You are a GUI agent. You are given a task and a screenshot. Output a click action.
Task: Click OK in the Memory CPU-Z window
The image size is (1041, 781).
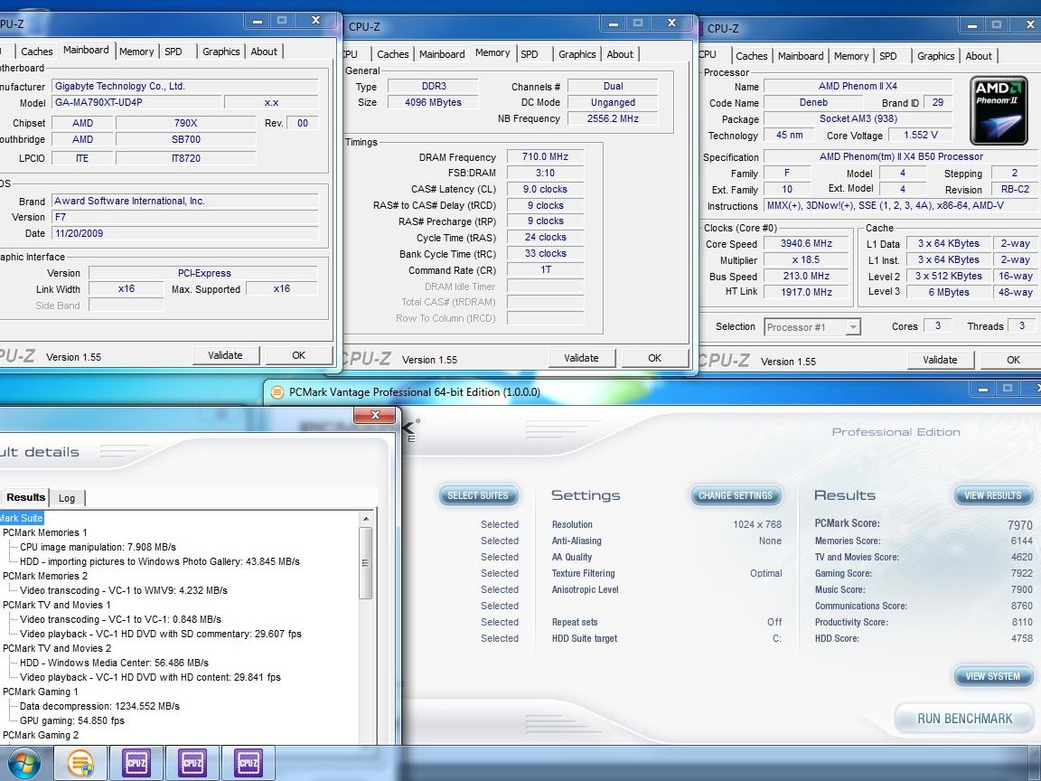(654, 358)
